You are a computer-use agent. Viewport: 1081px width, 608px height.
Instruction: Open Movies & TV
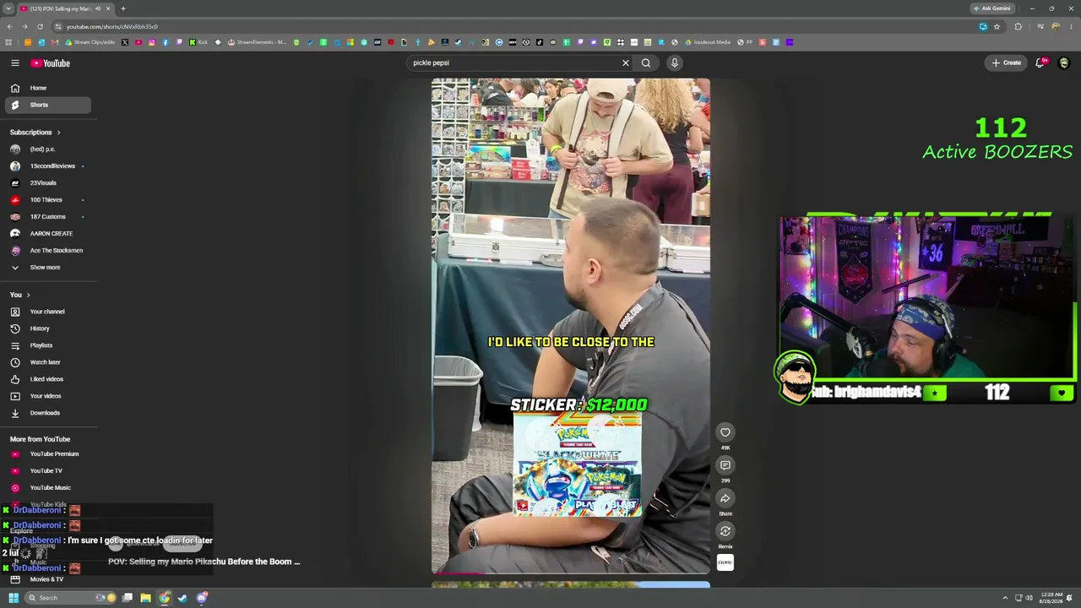[x=46, y=579]
